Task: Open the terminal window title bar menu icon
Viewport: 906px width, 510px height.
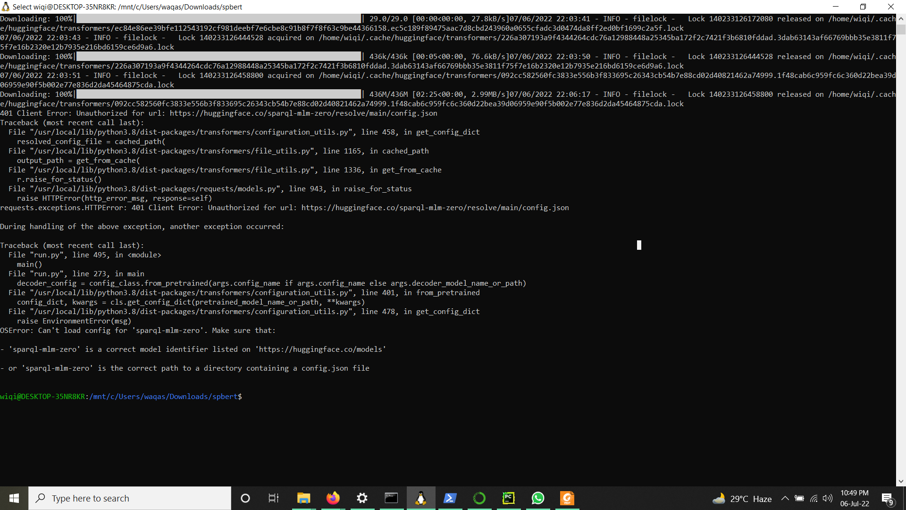Action: (6, 7)
